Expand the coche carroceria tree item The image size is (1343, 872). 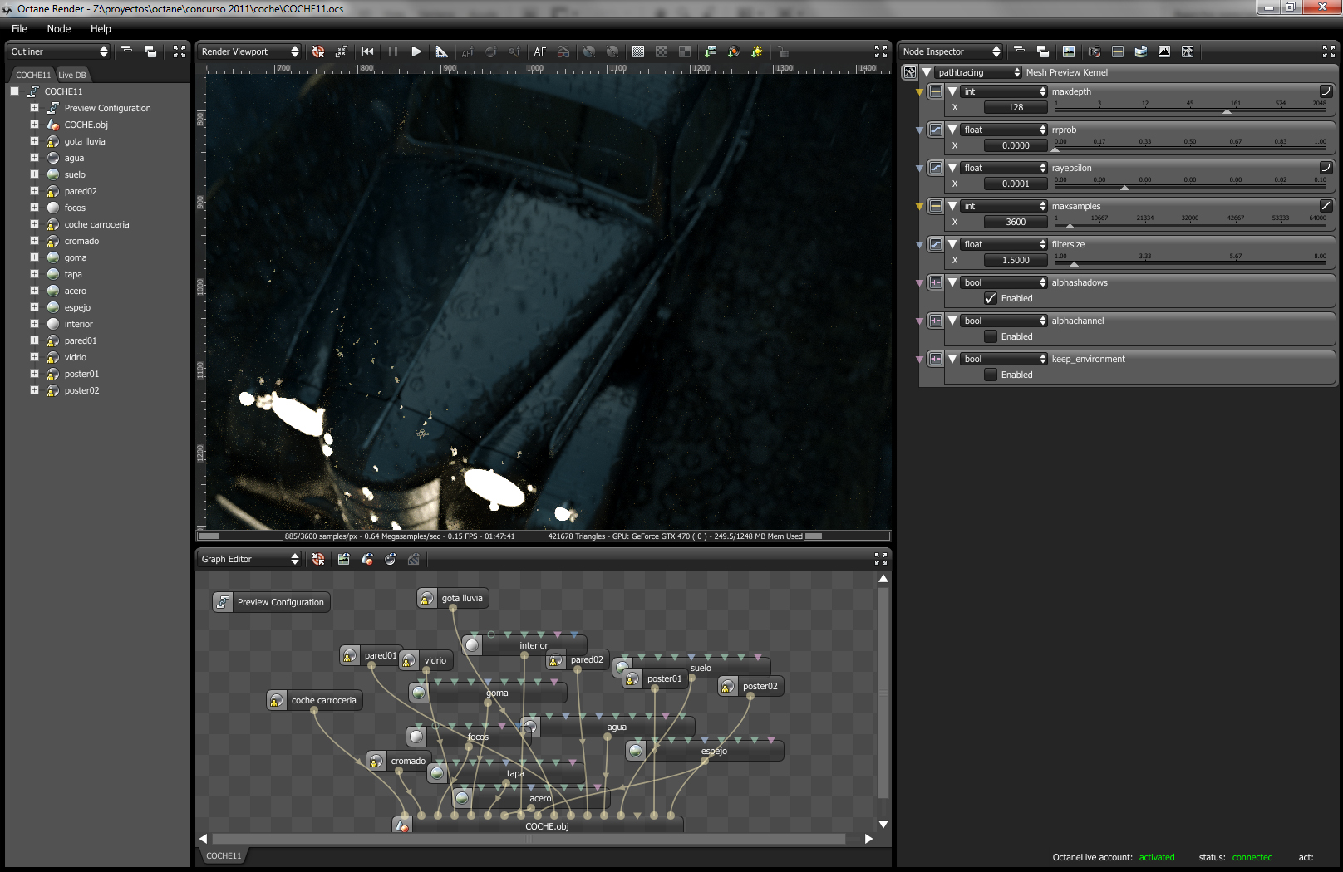[x=34, y=224]
